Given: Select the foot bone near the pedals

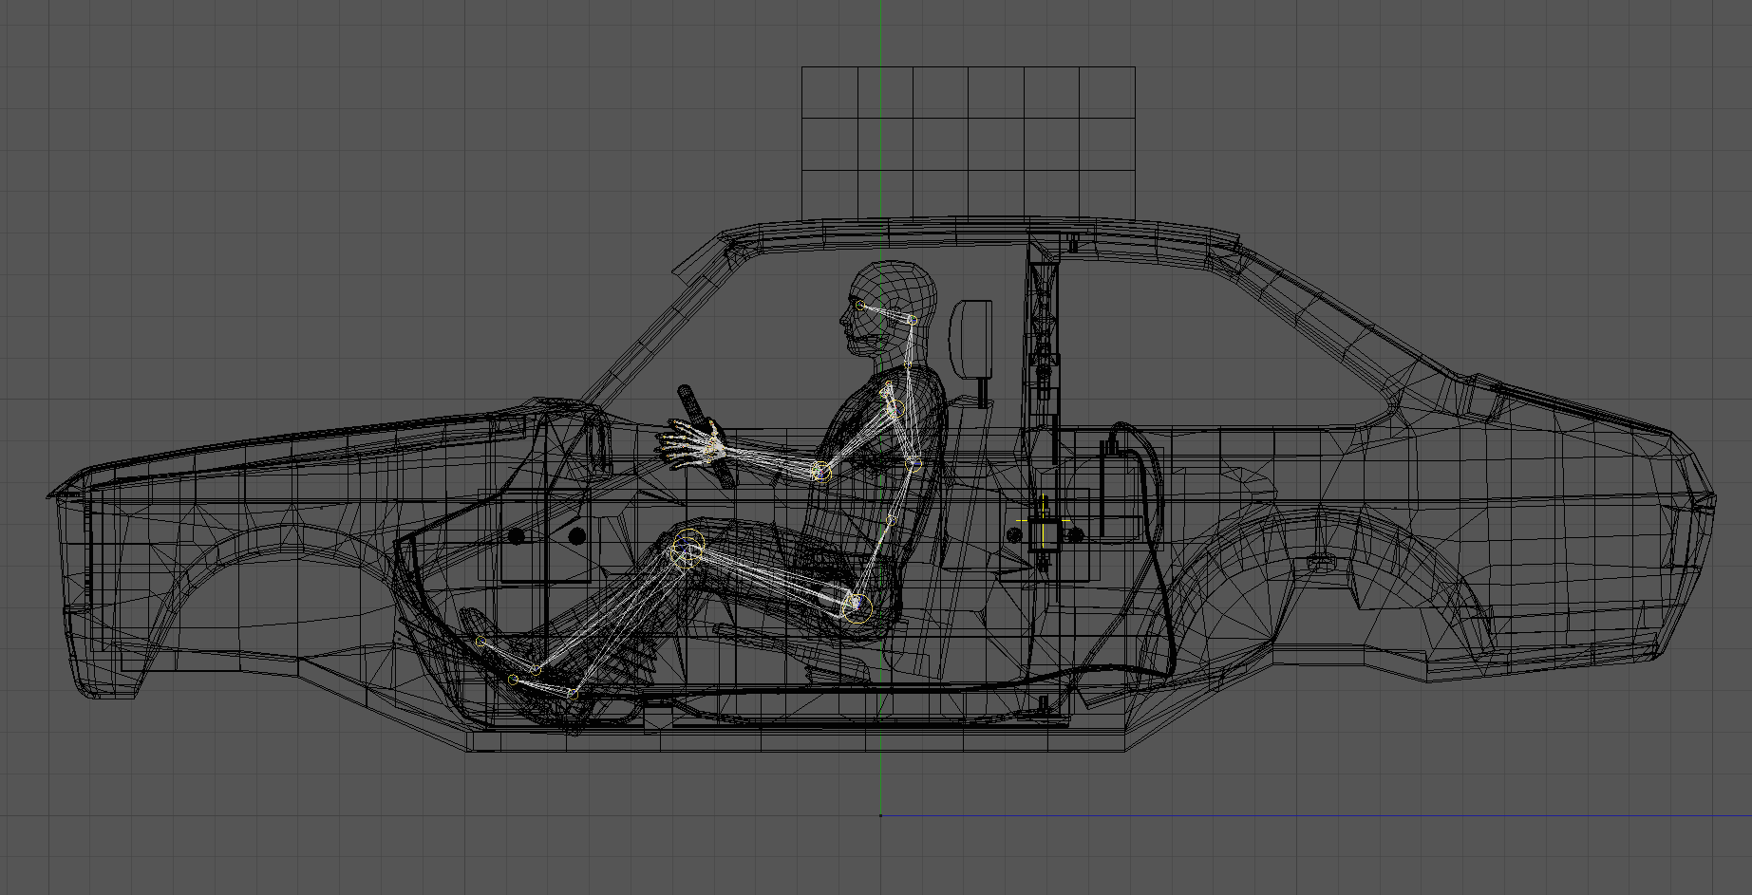Looking at the screenshot, I should point(542,686).
